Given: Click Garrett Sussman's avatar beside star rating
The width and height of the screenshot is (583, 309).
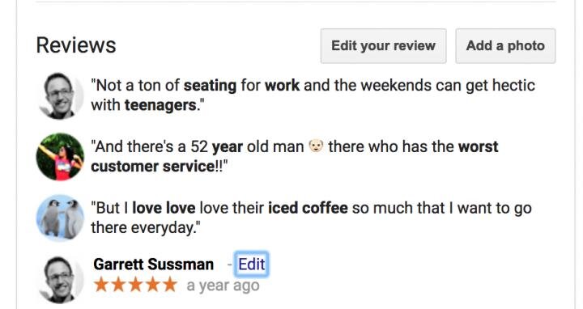Looking at the screenshot, I should (60, 279).
